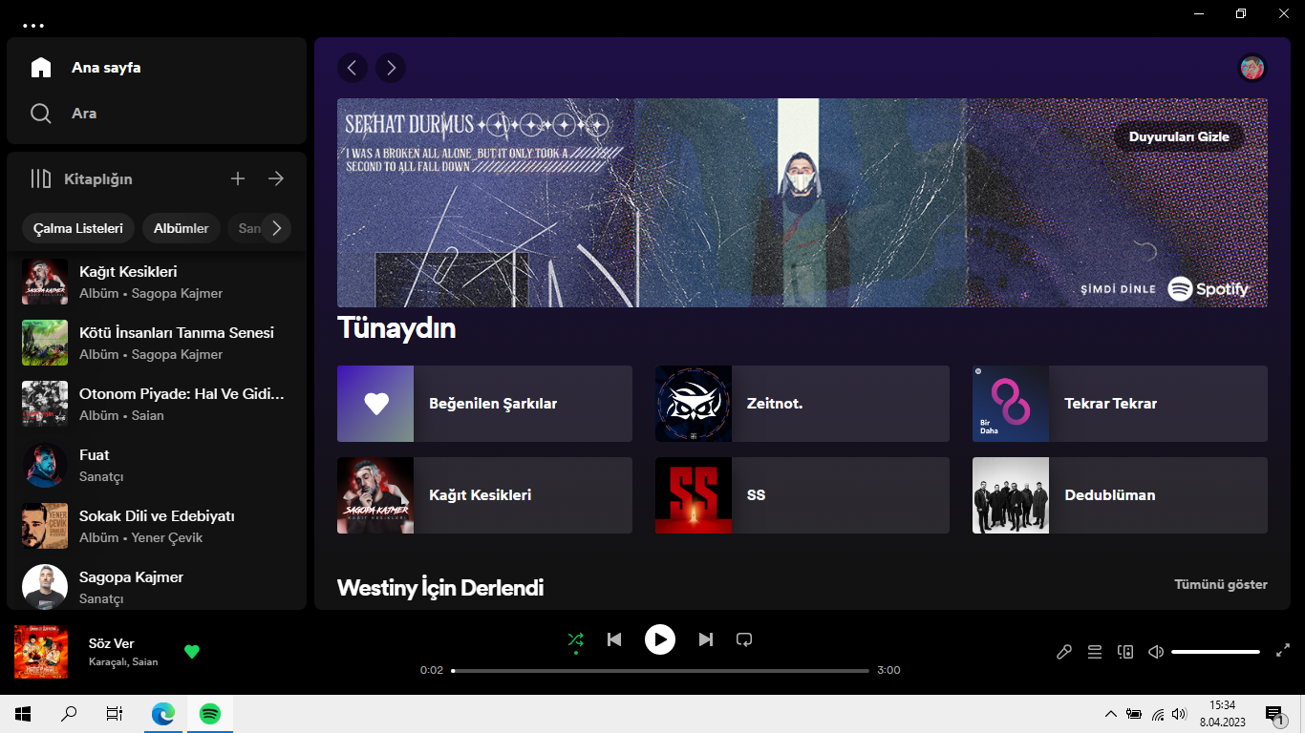This screenshot has height=733, width=1305.
Task: Open Task View on the taskbar
Action: (115, 714)
